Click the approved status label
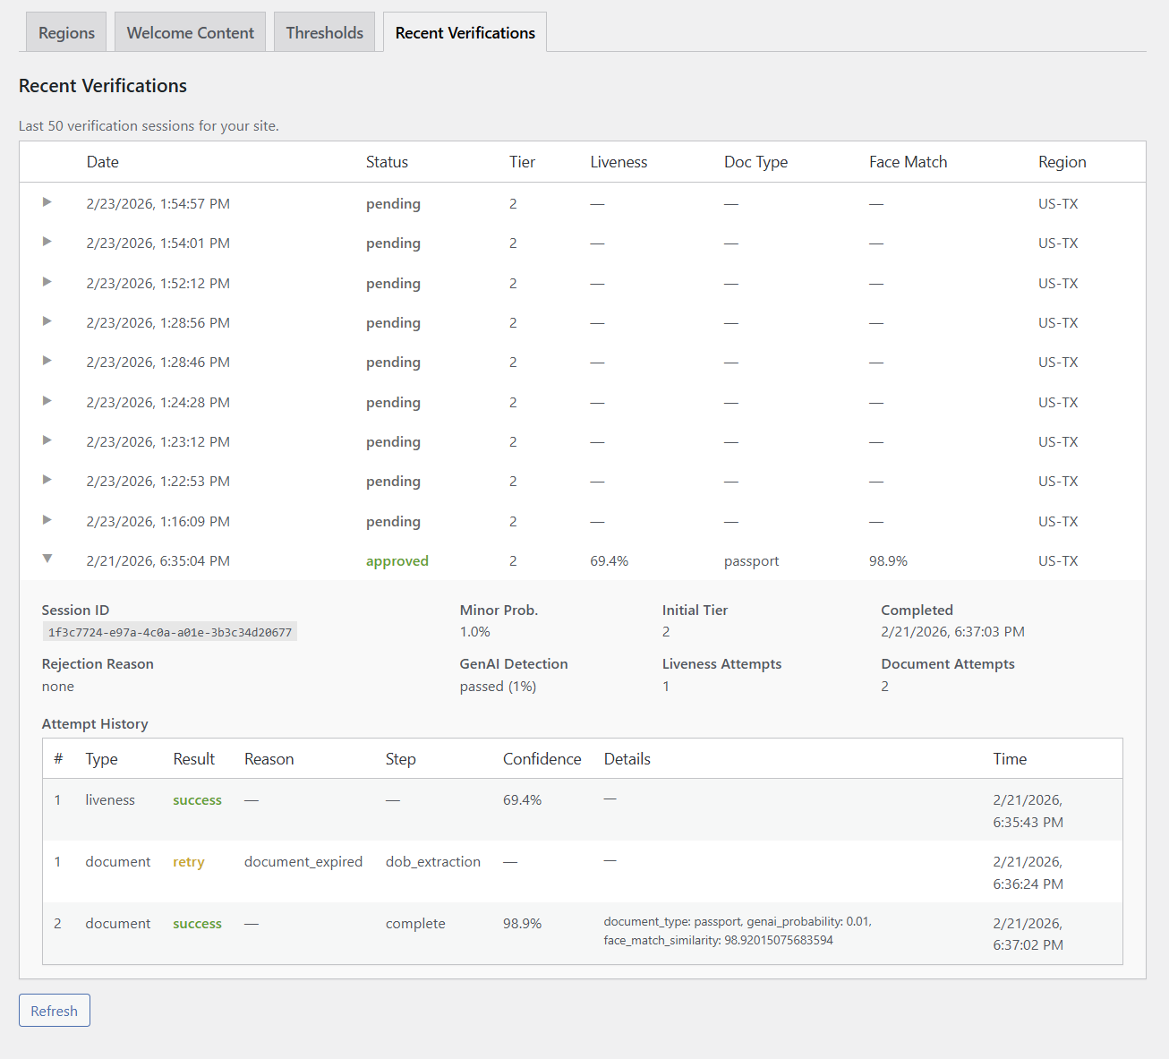1169x1059 pixels. (x=397, y=560)
